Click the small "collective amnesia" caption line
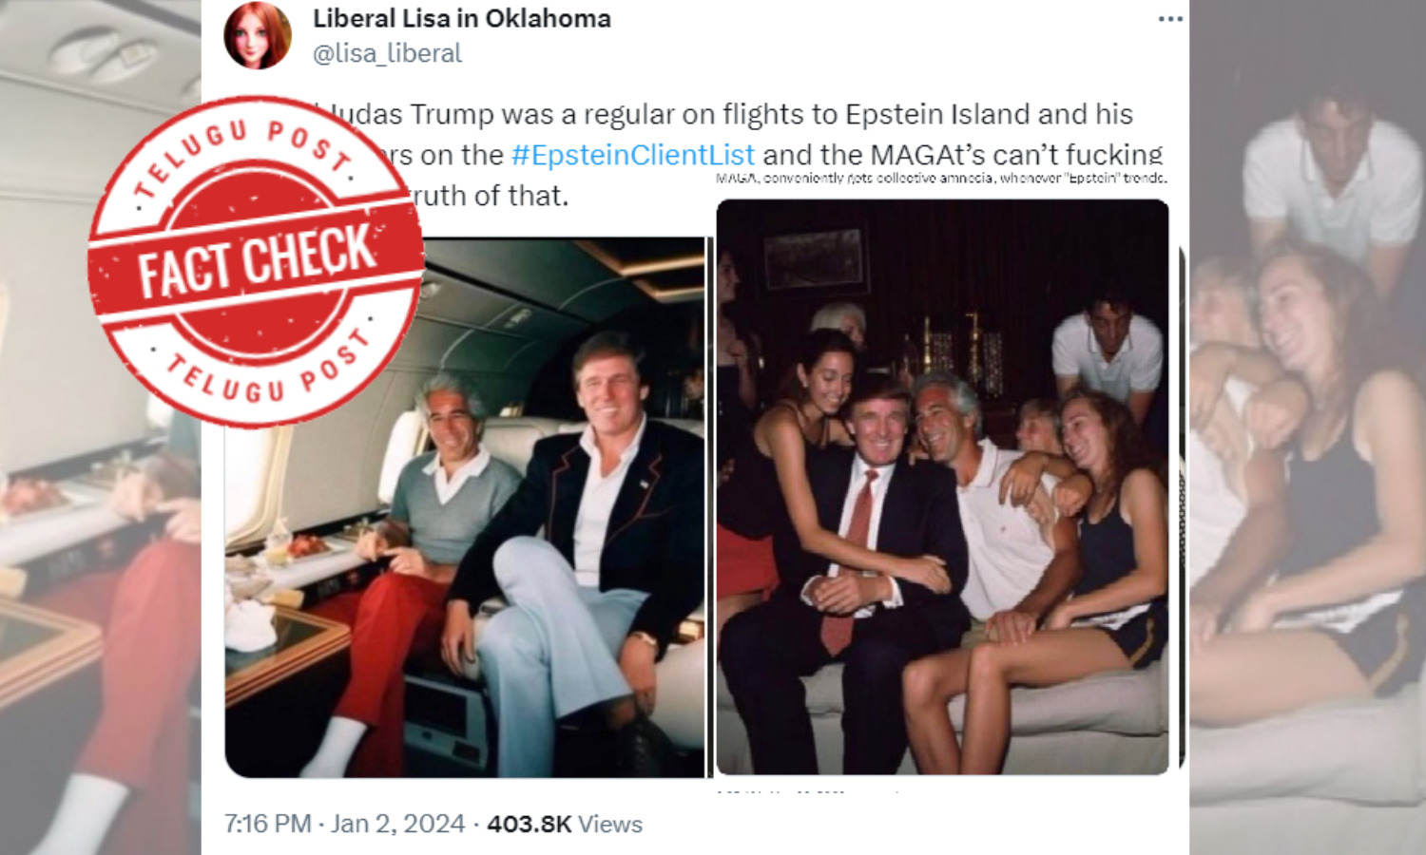Image resolution: width=1426 pixels, height=855 pixels. pos(941,179)
